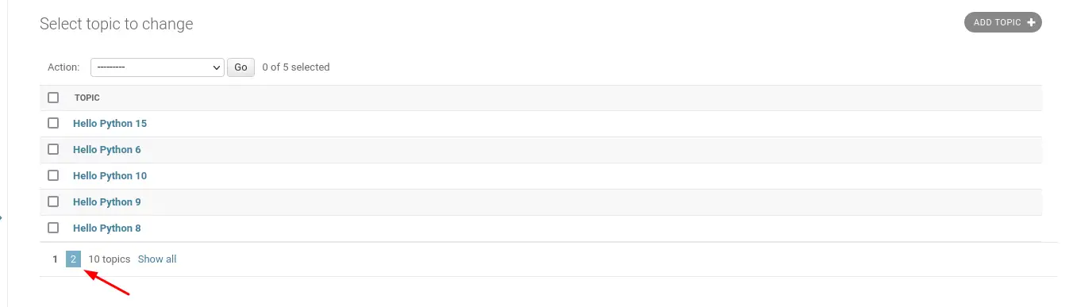
Task: Mark the Hello Python 9 checkbox
Action: (53, 201)
